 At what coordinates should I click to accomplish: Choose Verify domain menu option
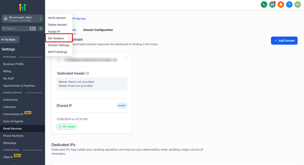point(57,18)
